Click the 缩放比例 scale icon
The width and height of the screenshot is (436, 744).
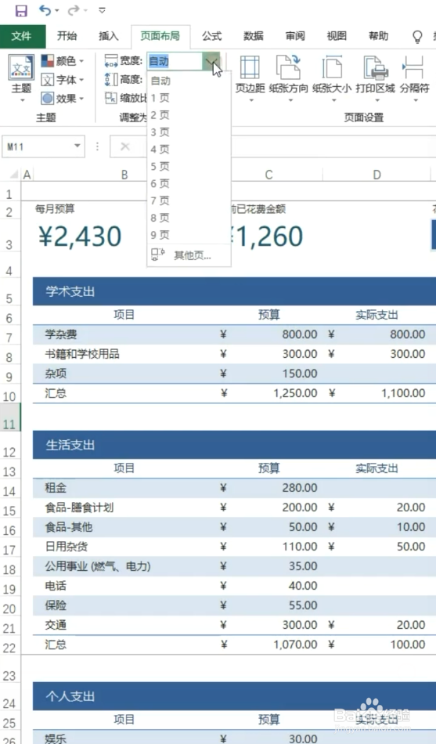coord(111,98)
